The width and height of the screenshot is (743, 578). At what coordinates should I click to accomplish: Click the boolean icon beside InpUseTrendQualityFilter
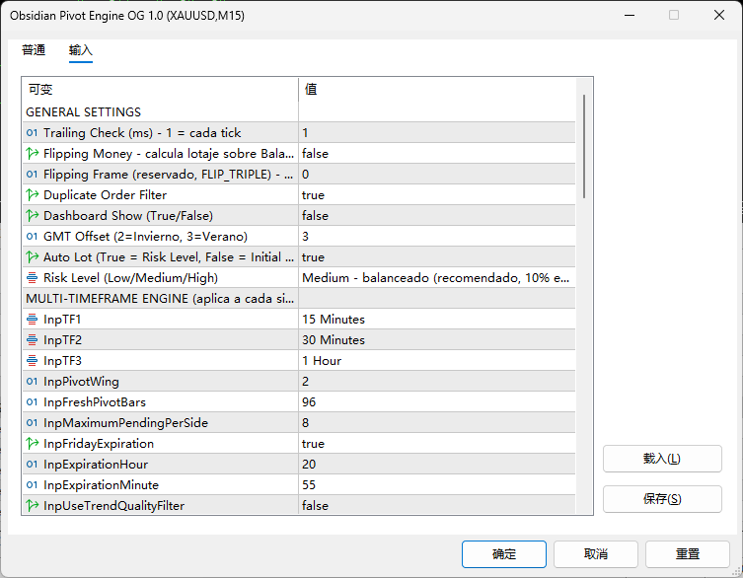click(32, 506)
